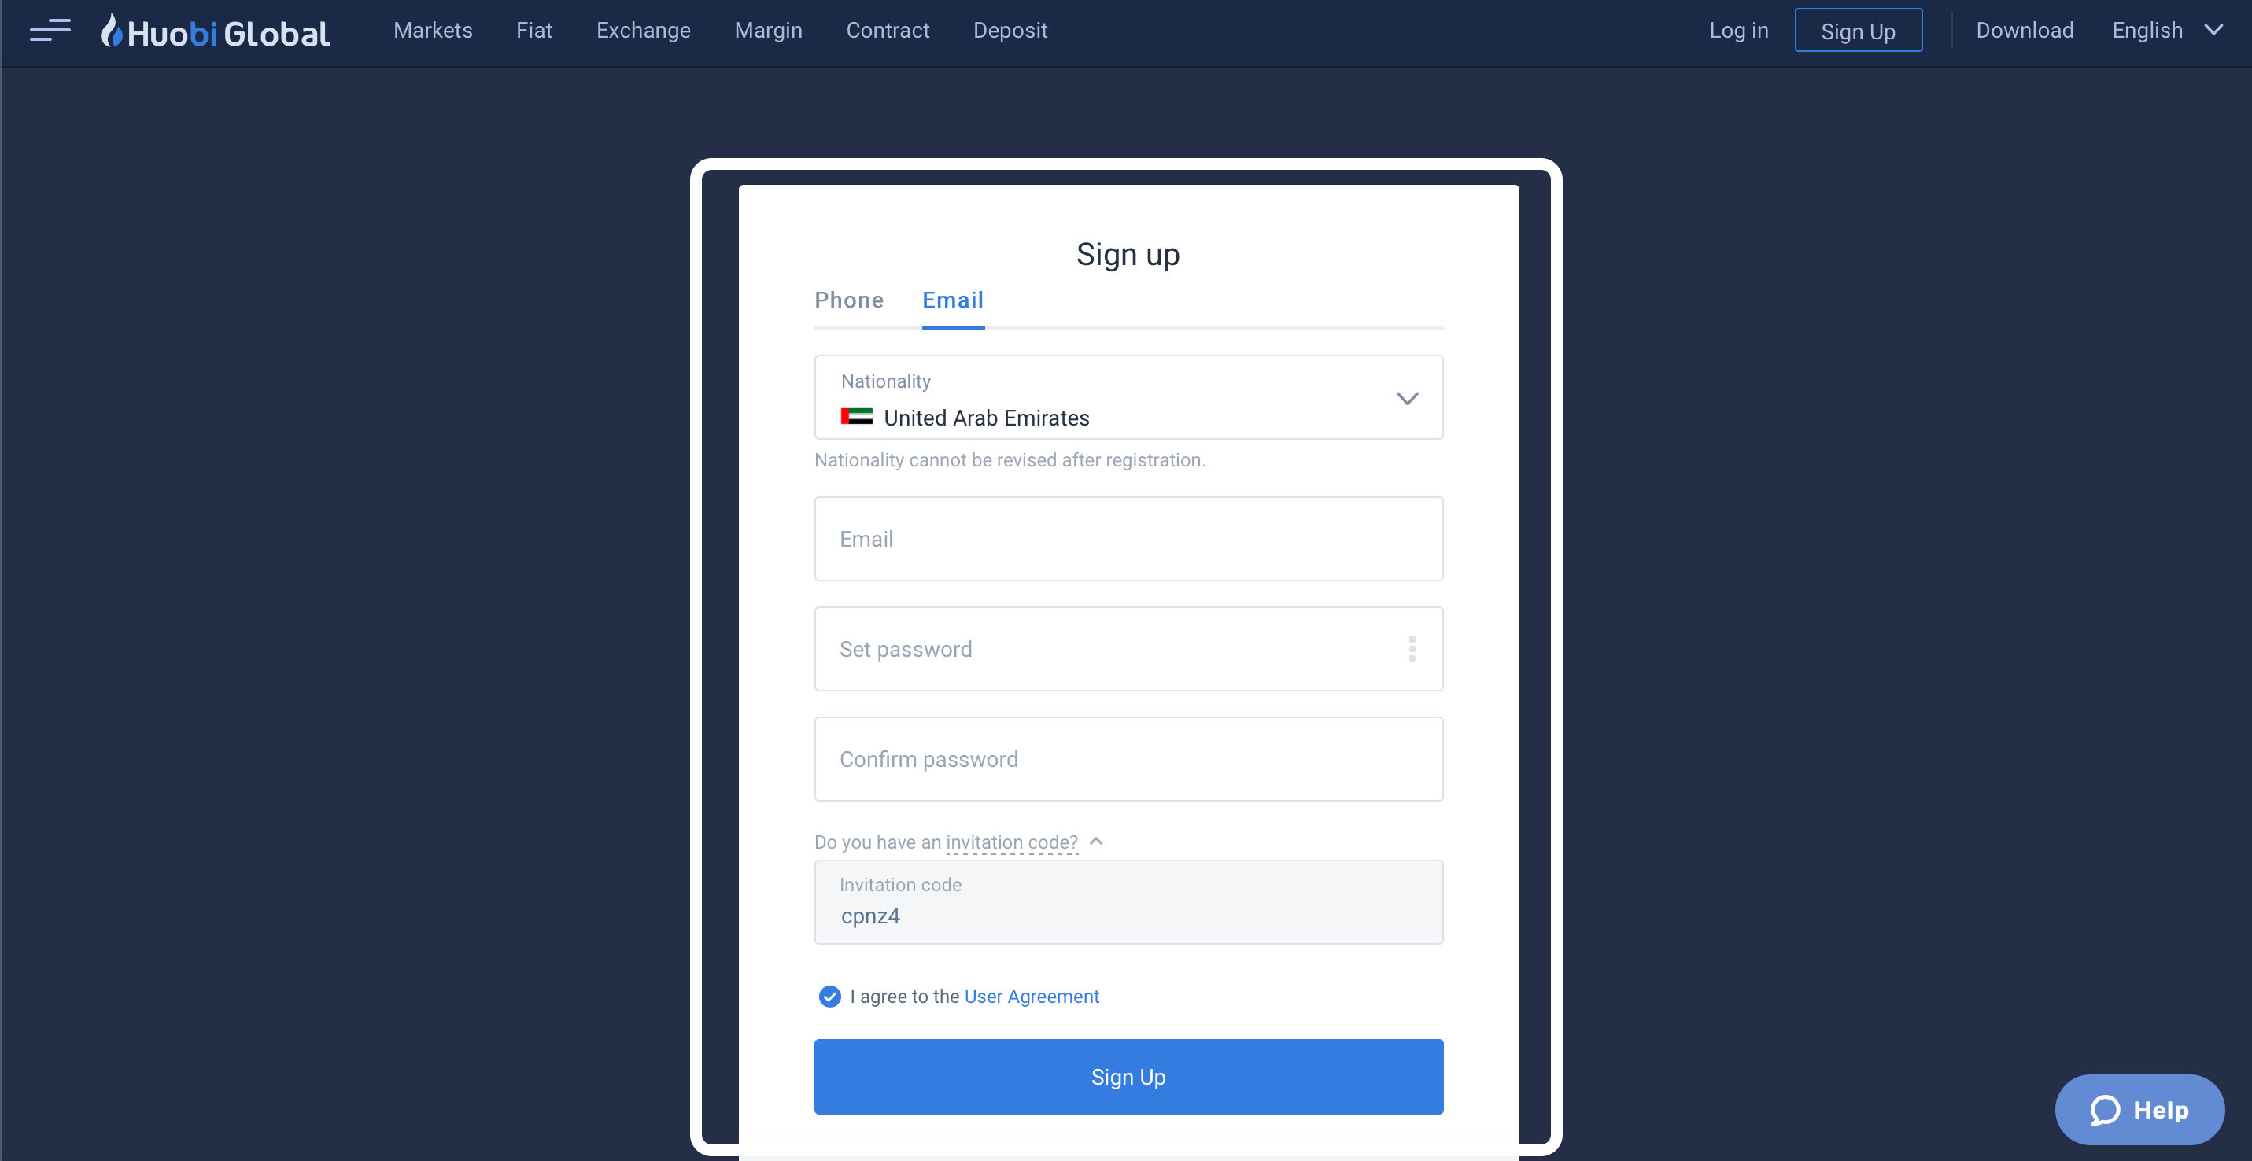2252x1161 pixels.
Task: Click the Sign Up button
Action: 1128,1077
